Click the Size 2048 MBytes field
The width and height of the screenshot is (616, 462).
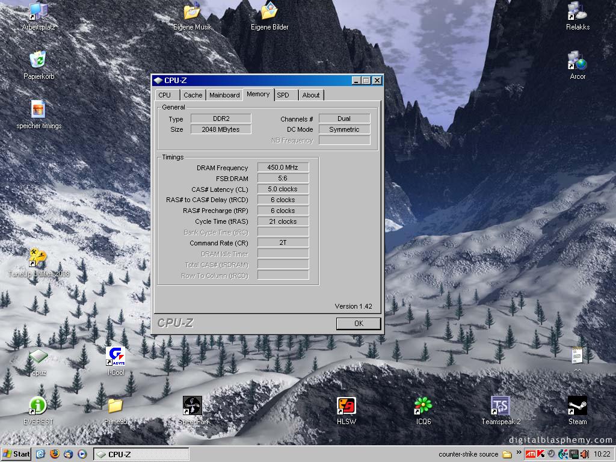point(221,129)
